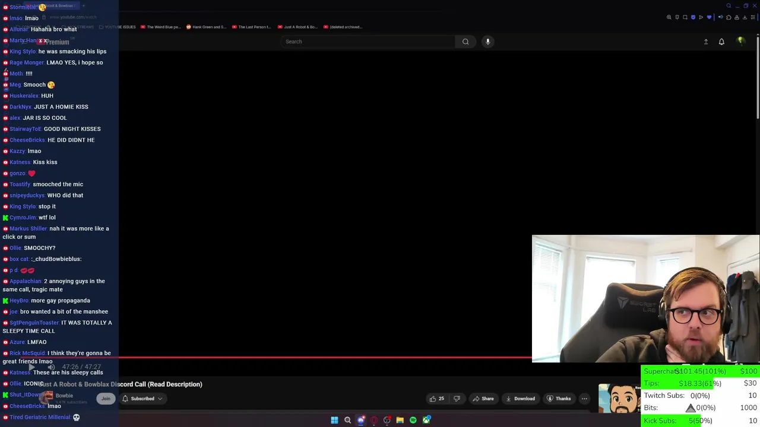The image size is (760, 427).
Task: Open the Xbox app from the taskbar
Action: pyautogui.click(x=426, y=420)
